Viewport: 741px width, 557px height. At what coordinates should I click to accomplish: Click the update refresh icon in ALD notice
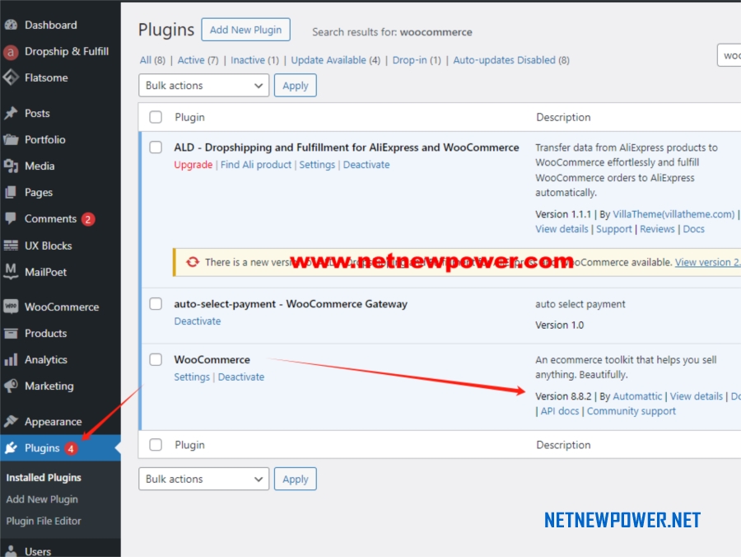click(193, 262)
